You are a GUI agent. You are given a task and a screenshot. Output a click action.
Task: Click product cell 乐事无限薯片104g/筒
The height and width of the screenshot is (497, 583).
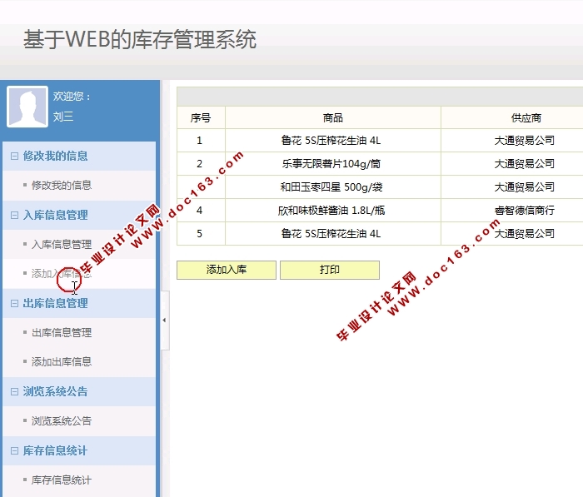331,164
